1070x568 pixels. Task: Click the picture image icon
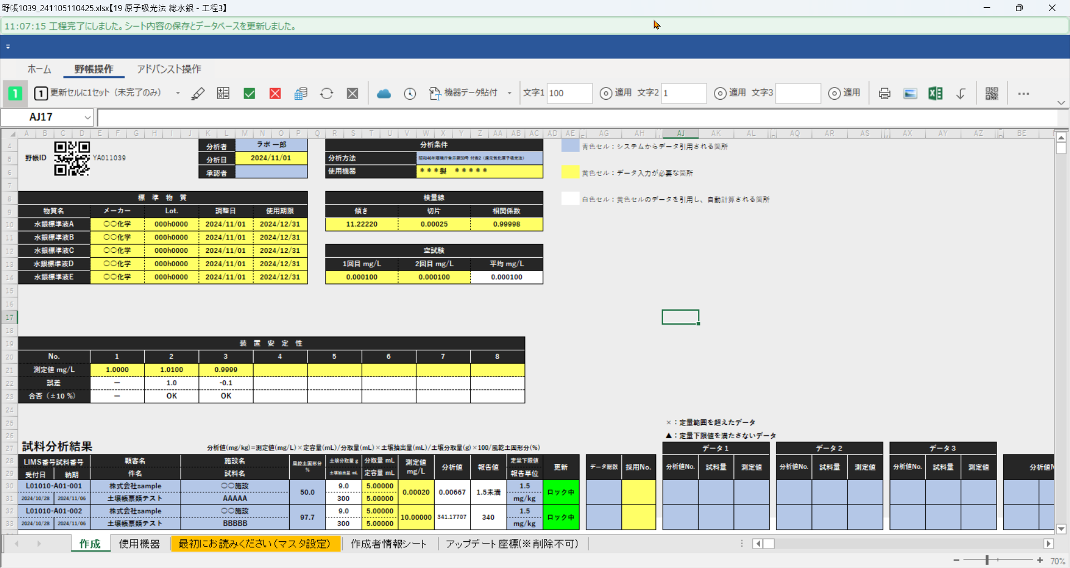910,94
